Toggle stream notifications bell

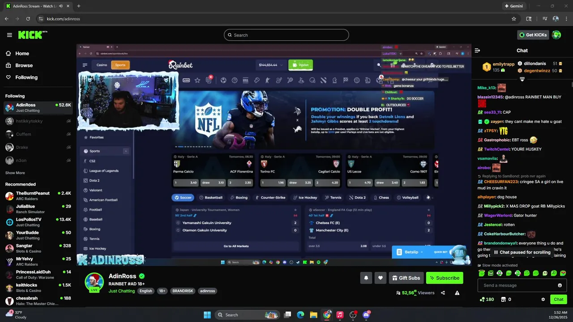[366, 278]
